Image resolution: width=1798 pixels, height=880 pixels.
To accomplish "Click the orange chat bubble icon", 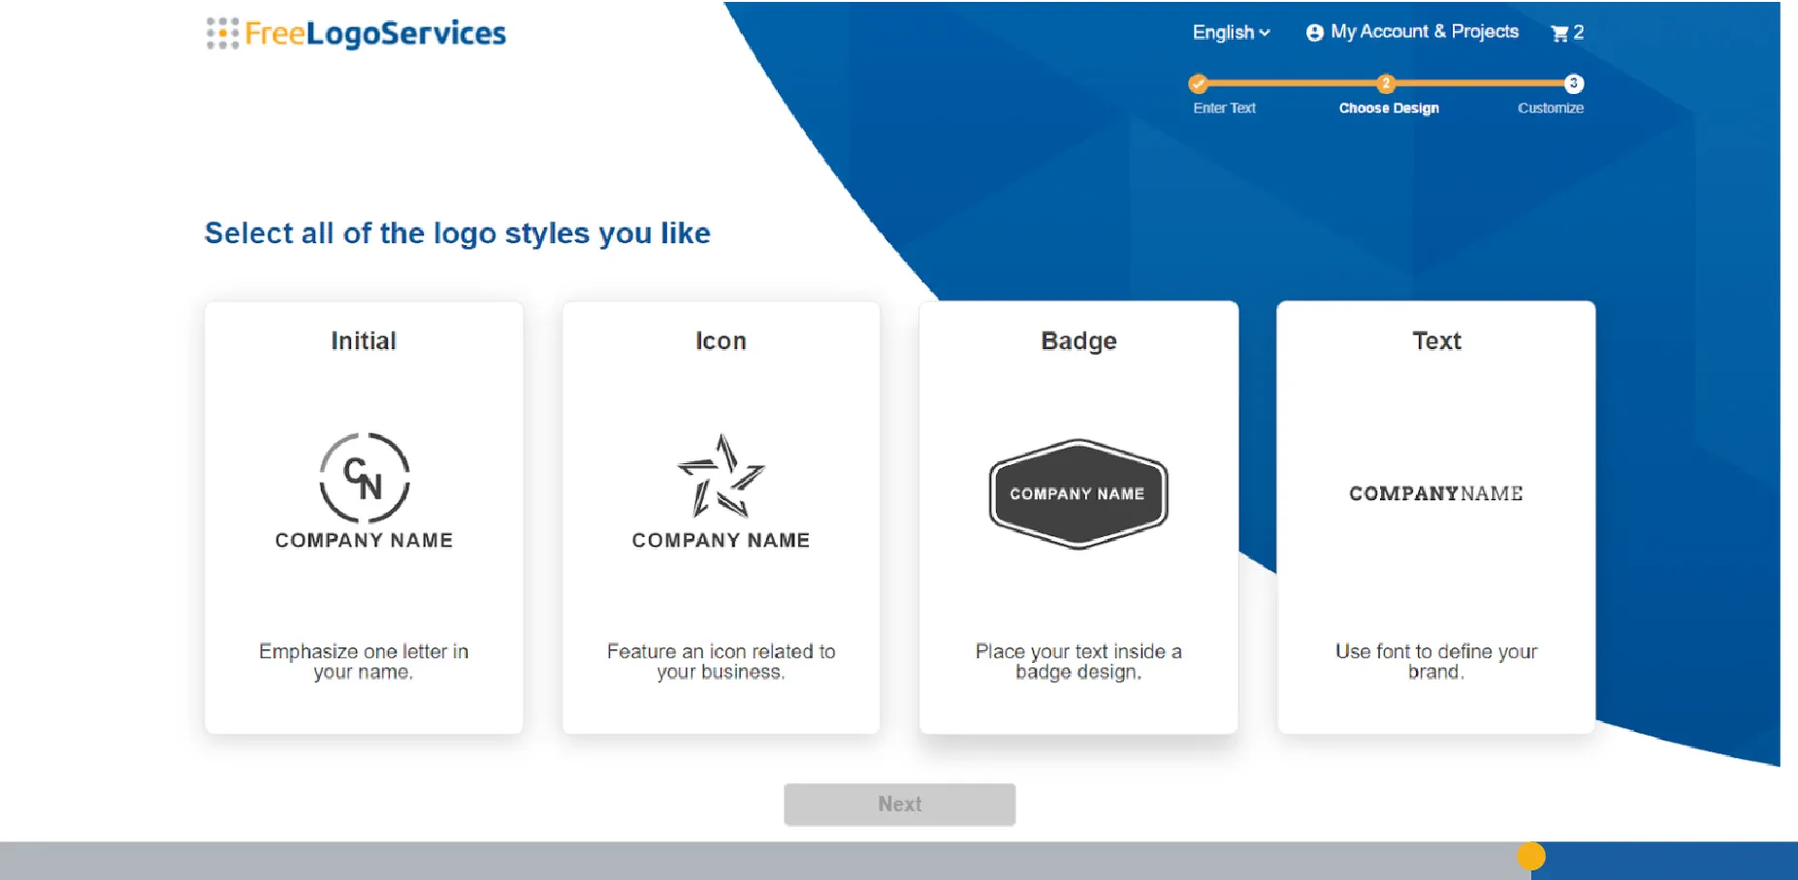I will [x=1530, y=856].
